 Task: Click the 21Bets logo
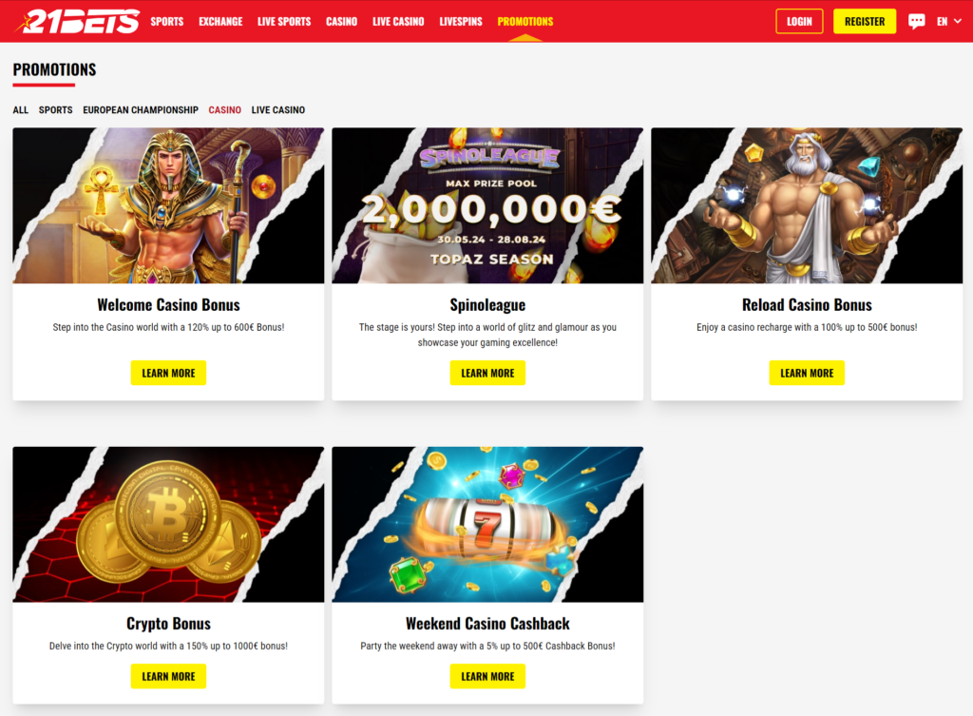point(78,21)
